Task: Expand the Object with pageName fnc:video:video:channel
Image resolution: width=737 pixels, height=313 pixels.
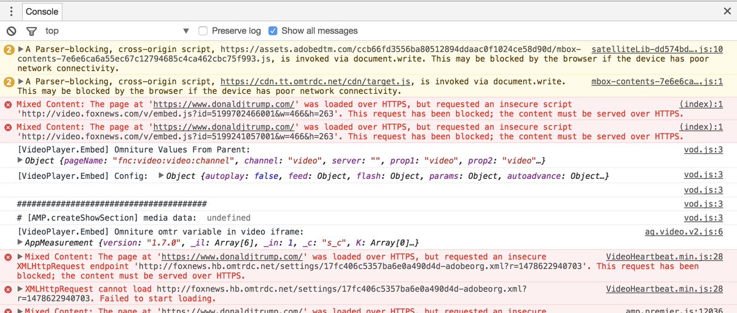Action: tap(21, 161)
